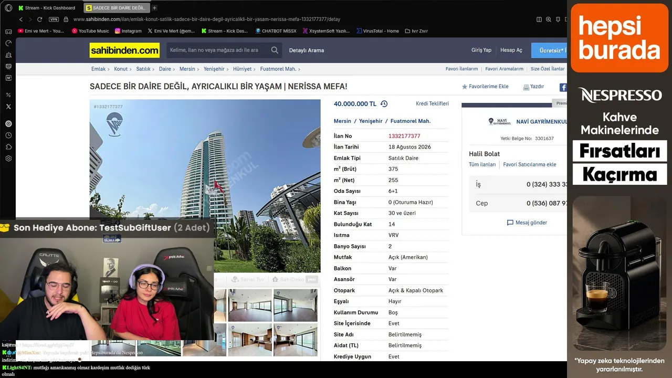672x378 pixels.
Task: Open the CHATBOT MİSSX bookmark
Action: [276, 31]
